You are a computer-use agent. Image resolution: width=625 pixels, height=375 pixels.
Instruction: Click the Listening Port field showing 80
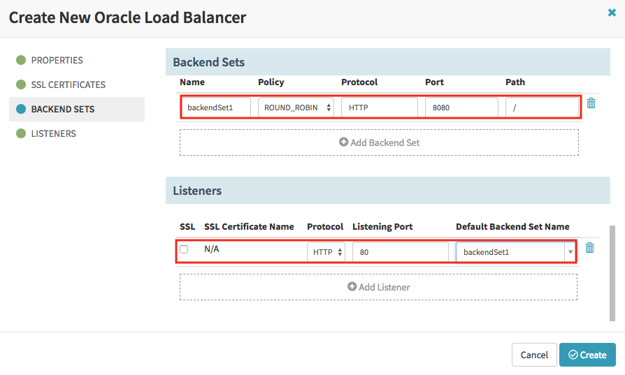(x=401, y=252)
